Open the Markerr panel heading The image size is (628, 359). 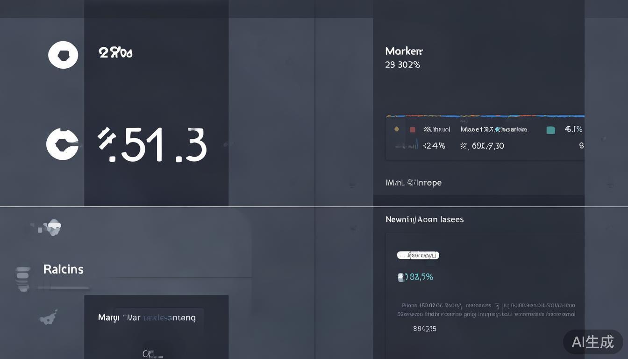(x=404, y=51)
